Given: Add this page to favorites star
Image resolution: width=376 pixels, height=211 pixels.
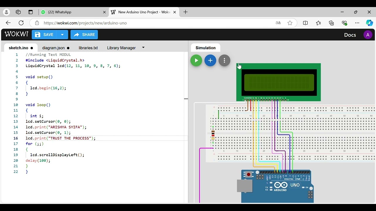Looking at the screenshot, I should pos(290,23).
